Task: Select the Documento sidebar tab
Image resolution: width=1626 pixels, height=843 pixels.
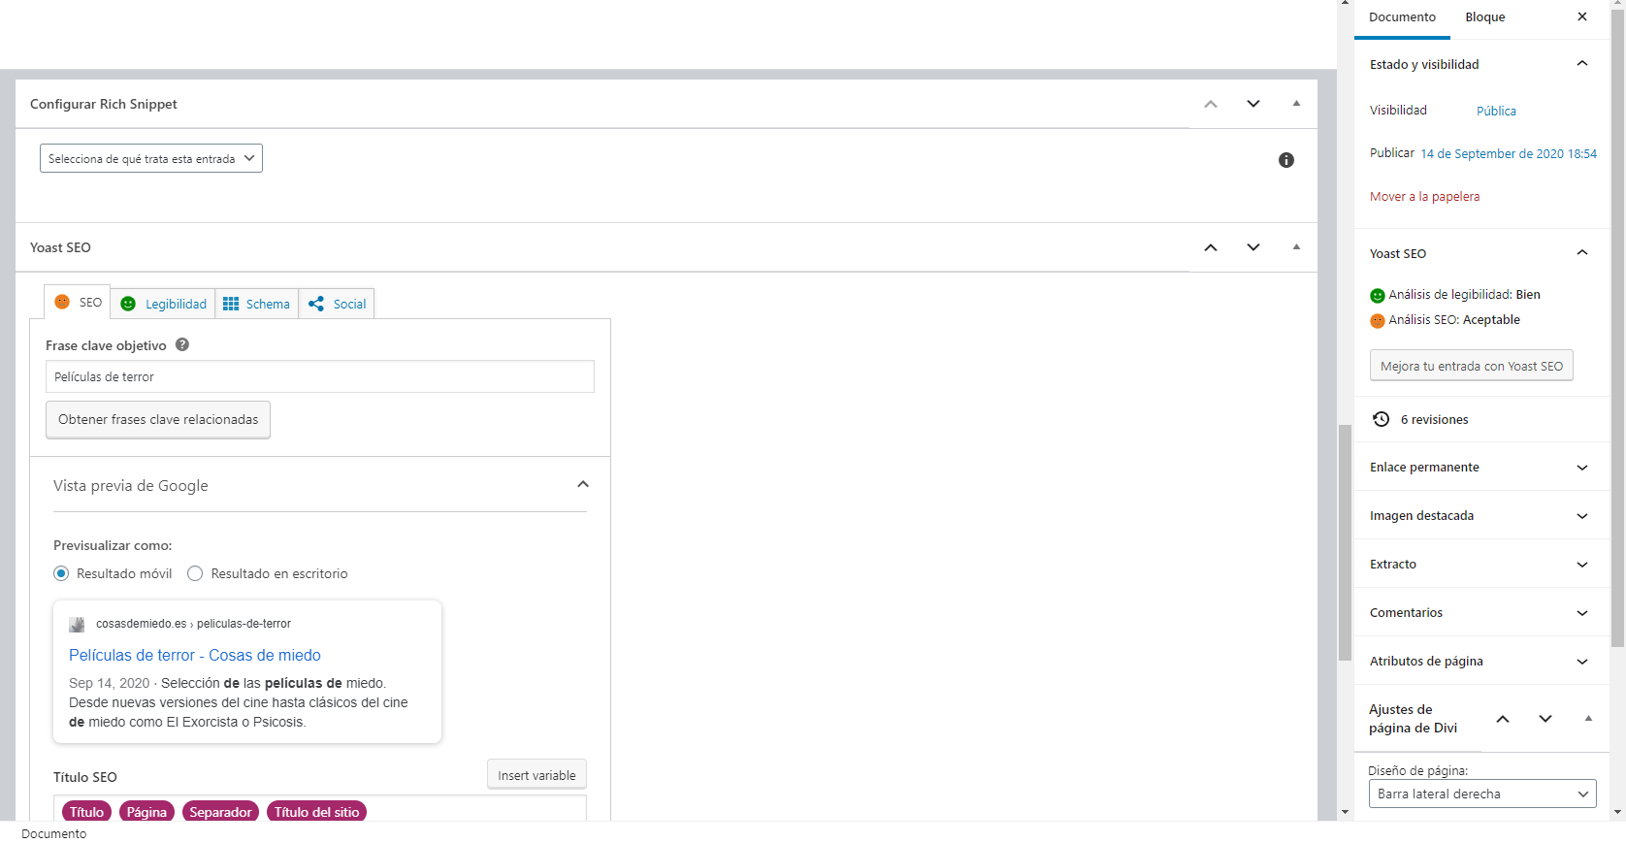Action: 1402,17
